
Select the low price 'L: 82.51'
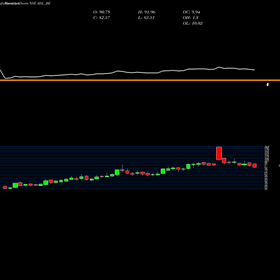coord(146,17)
